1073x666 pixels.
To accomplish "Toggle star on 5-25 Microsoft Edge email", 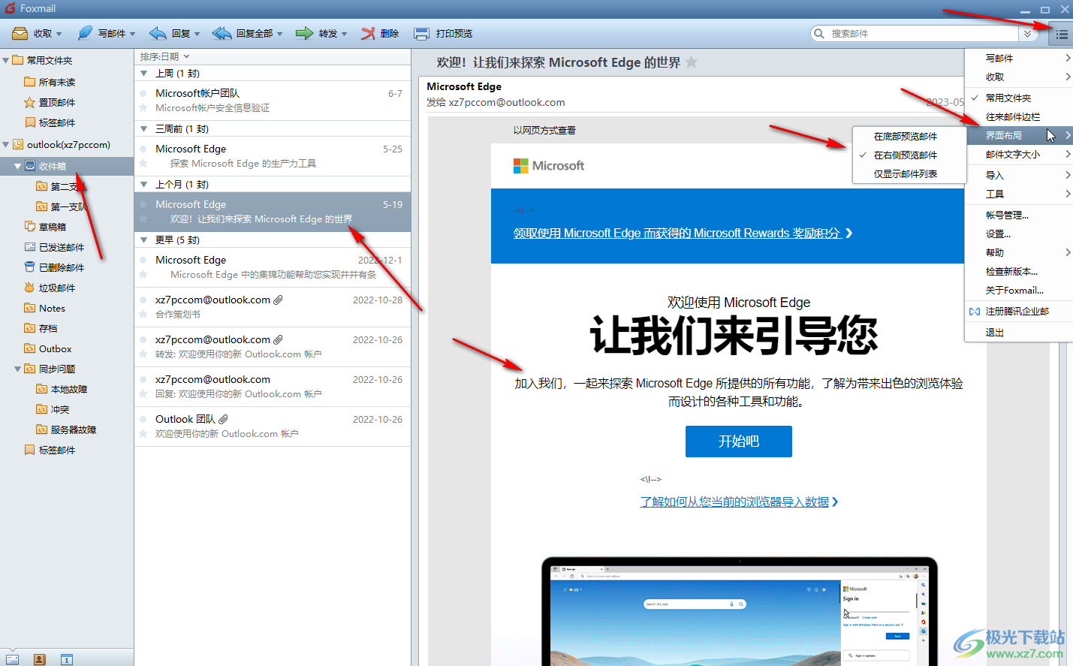I will (143, 164).
